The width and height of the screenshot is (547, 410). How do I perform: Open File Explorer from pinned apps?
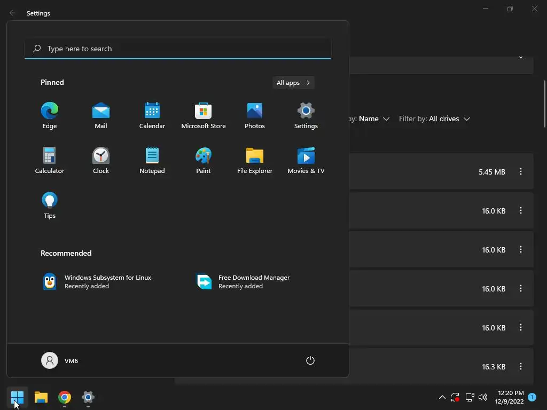pos(255,161)
